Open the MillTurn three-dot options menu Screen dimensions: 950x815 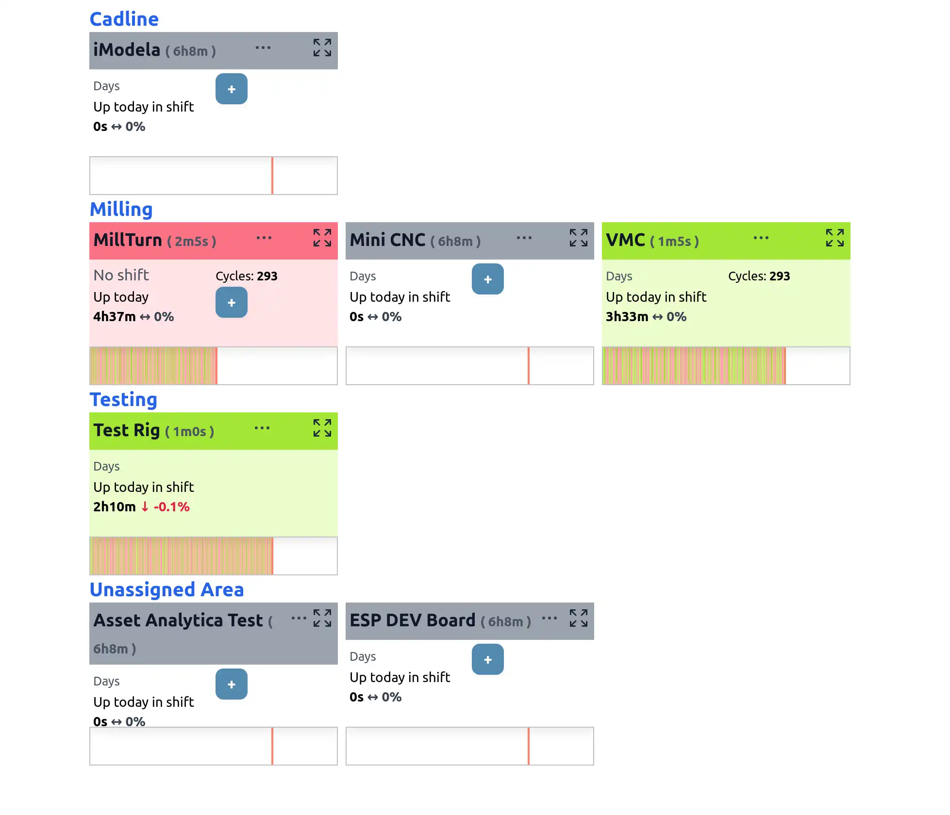pos(264,238)
